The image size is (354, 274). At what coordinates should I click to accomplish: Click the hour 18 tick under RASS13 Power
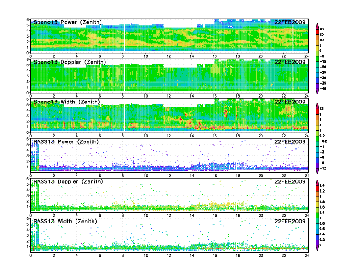tap(238, 176)
